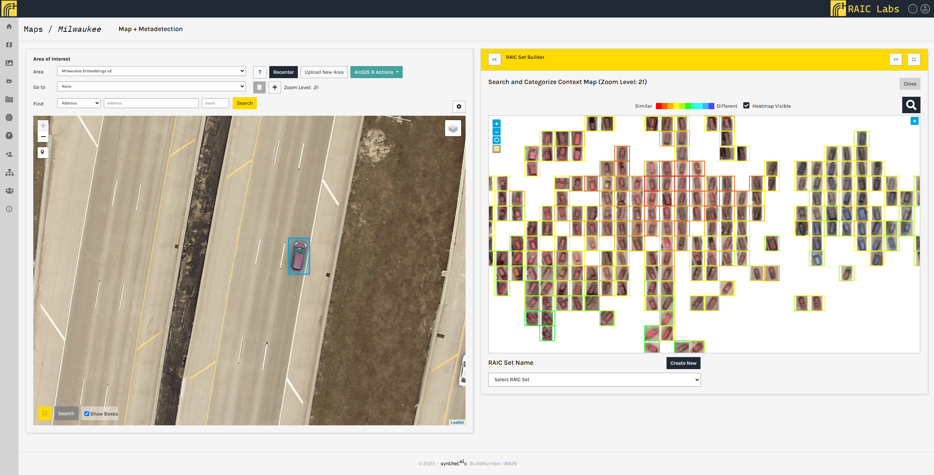The width and height of the screenshot is (934, 475).
Task: Select the polygon tool in context map
Action: coord(497,140)
